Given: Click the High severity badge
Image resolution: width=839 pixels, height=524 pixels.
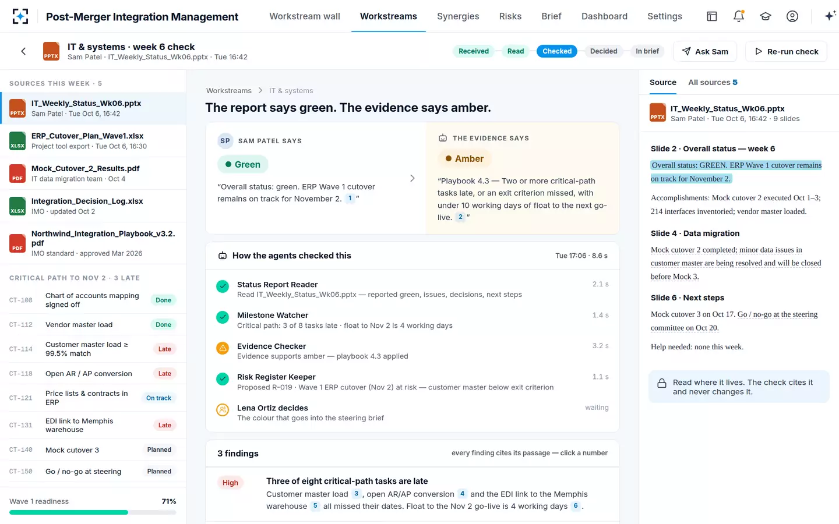Looking at the screenshot, I should (230, 483).
